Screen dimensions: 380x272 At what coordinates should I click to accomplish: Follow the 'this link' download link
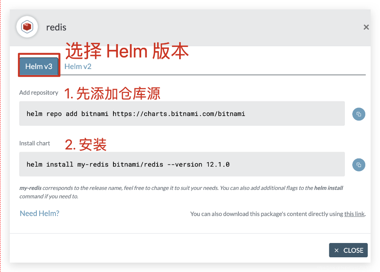pyautogui.click(x=354, y=214)
